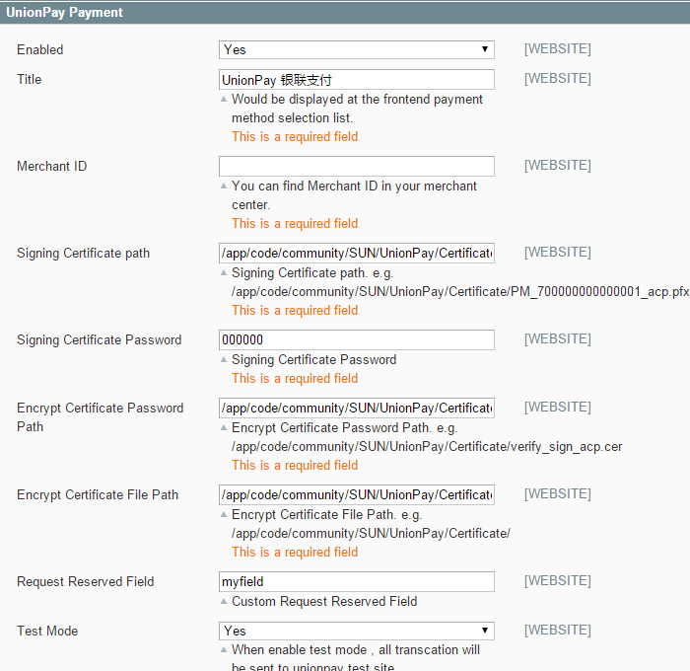Click the Merchant ID field label
This screenshot has height=671, width=690.
(52, 166)
